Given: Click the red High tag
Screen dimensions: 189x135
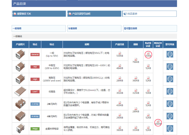Looking at the screenshot, I should (35, 79).
